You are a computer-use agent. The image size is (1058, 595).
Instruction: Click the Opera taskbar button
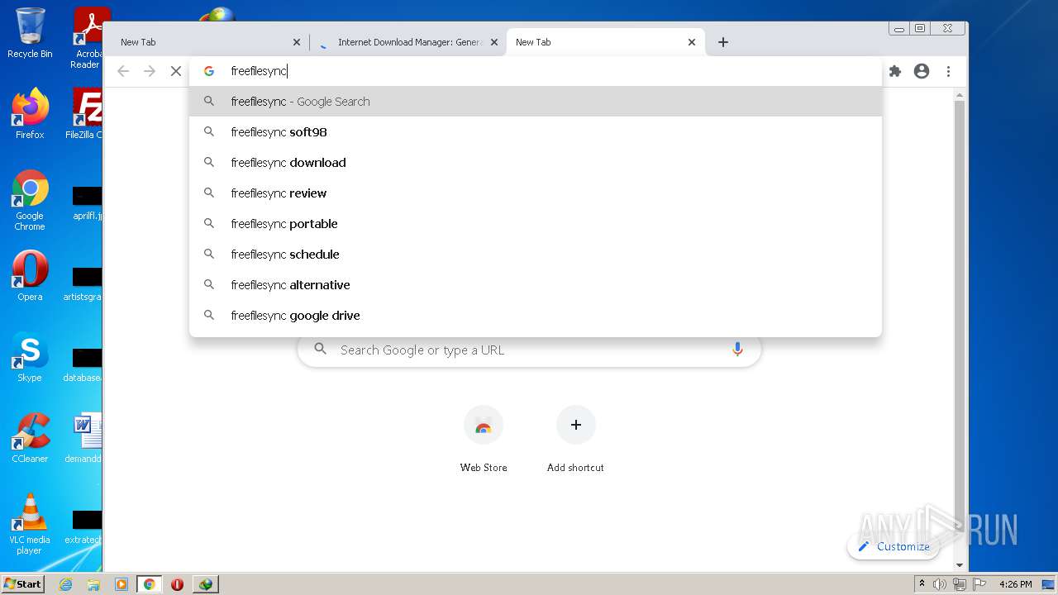(177, 584)
